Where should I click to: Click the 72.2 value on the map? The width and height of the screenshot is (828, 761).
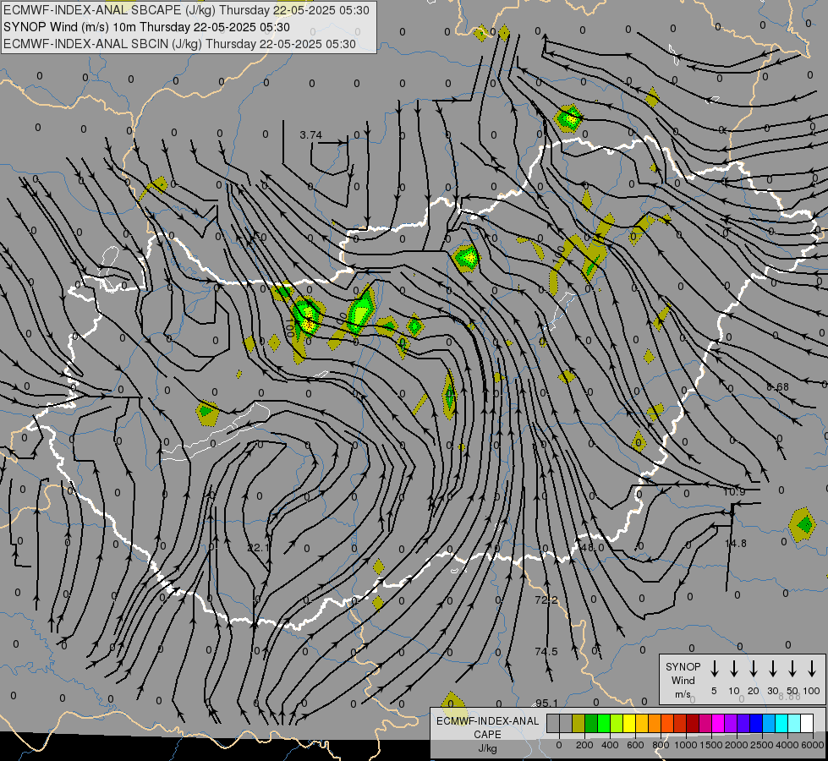coord(546,600)
